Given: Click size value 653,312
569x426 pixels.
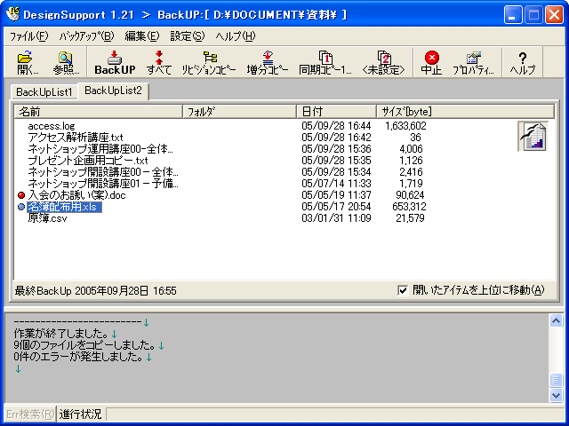Looking at the screenshot, I should pos(409,207).
